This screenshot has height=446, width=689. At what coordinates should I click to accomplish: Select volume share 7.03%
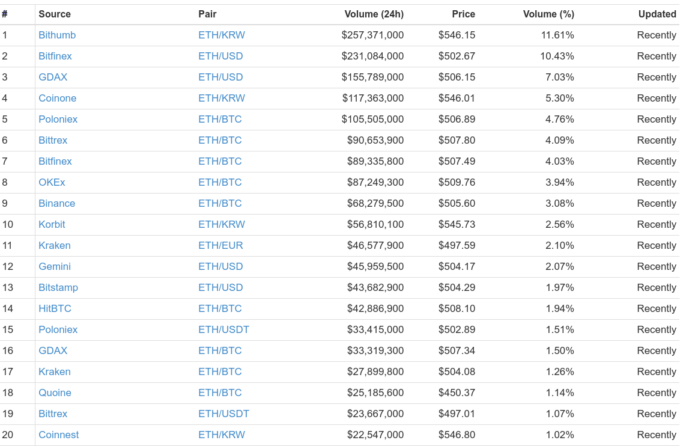coord(560,78)
